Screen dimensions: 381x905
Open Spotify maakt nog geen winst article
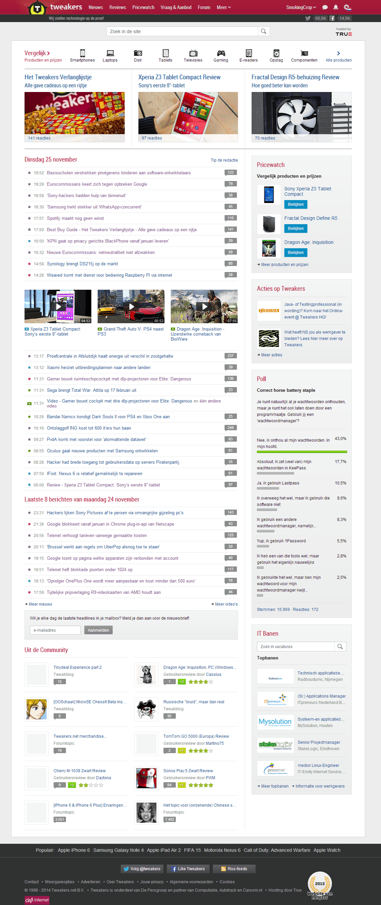(75, 218)
